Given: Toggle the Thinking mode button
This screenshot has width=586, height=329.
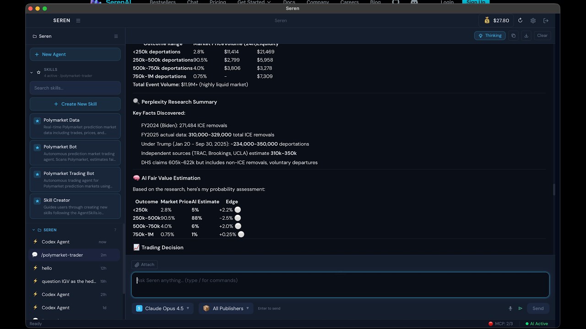Looking at the screenshot, I should pyautogui.click(x=490, y=36).
